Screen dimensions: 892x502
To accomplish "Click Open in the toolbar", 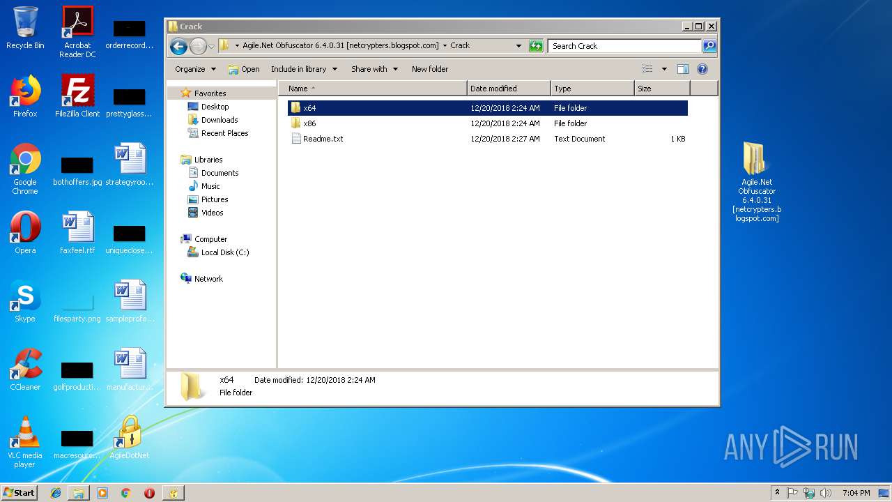I will (x=244, y=69).
